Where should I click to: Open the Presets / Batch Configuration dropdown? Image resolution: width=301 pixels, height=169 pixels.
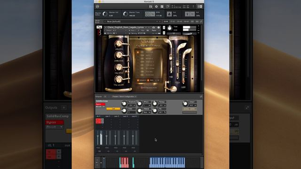point(124,97)
